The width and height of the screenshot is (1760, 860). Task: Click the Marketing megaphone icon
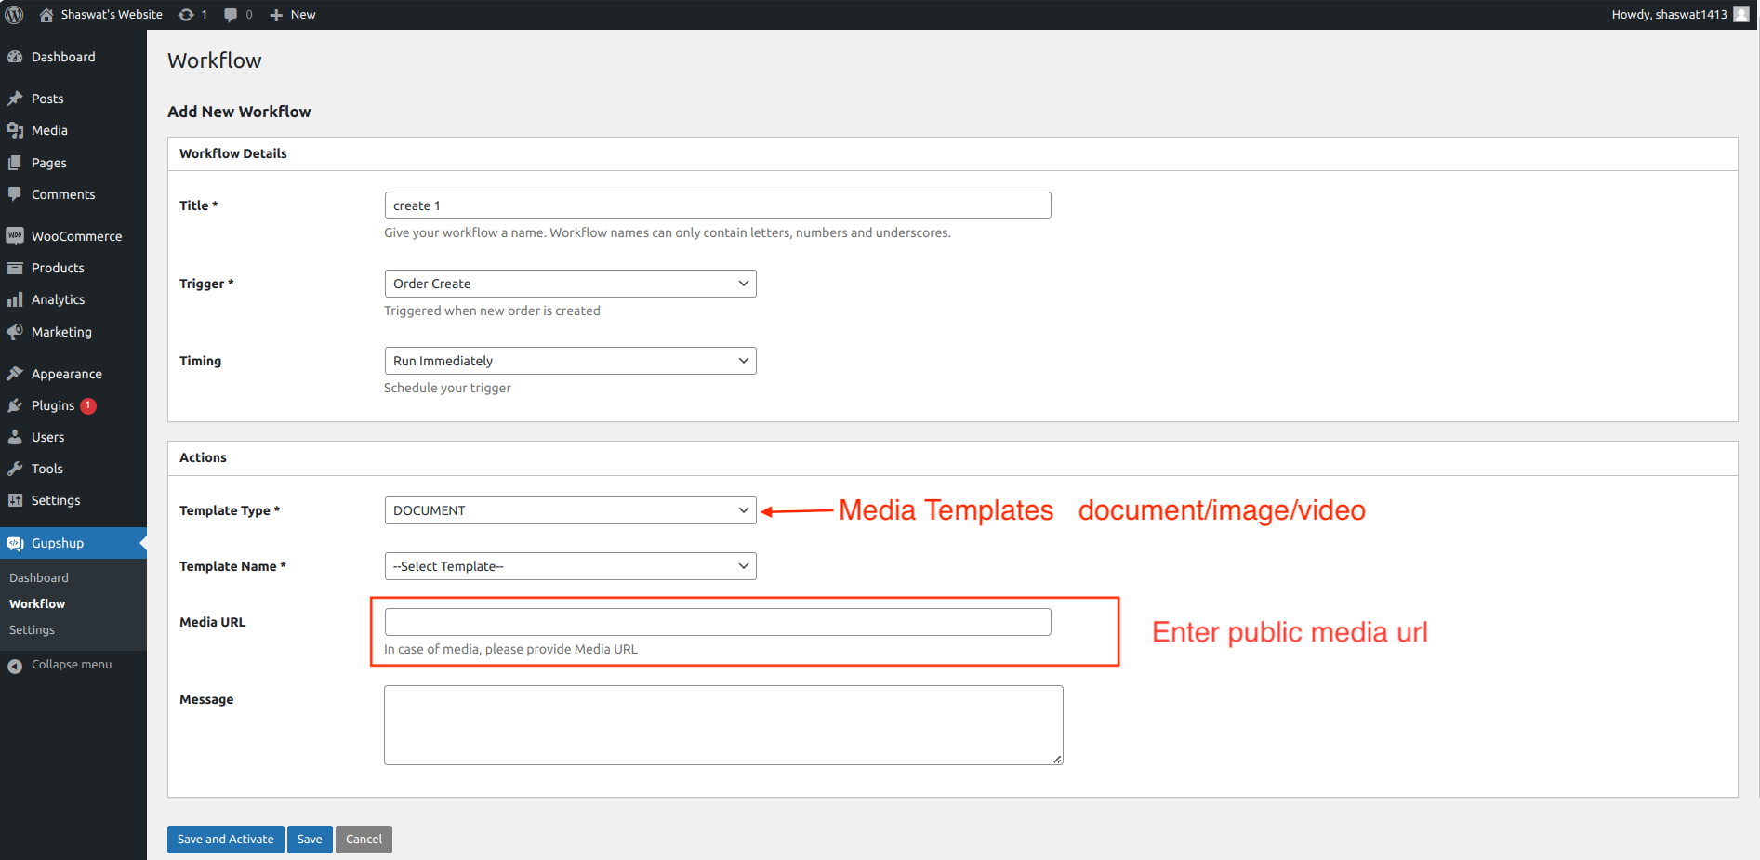coord(15,332)
